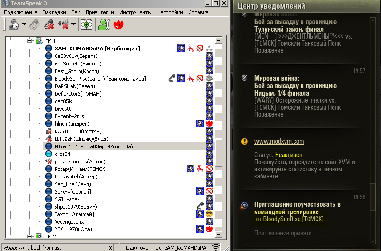Select user shpet1979(Вадим)
This screenshot has width=381, height=251.
76,207
